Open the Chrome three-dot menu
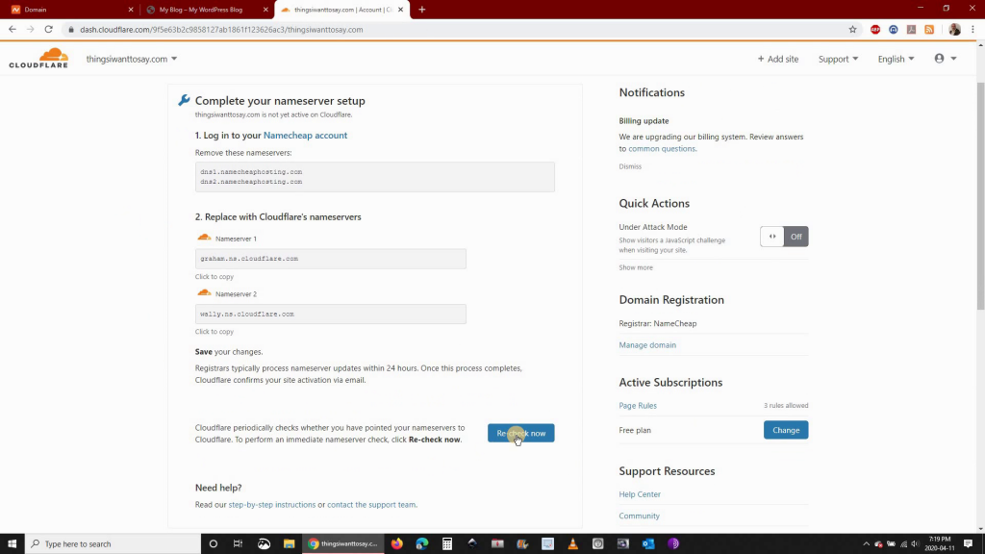The image size is (985, 554). pyautogui.click(x=973, y=30)
